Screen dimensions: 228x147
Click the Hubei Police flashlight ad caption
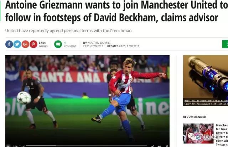[x=206, y=102]
